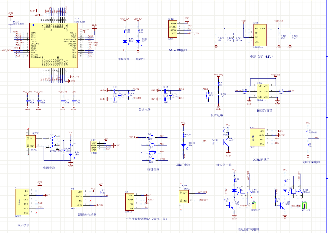
Task: Select the S_Y1 8M crystal oscillator
Action: [x=119, y=95]
